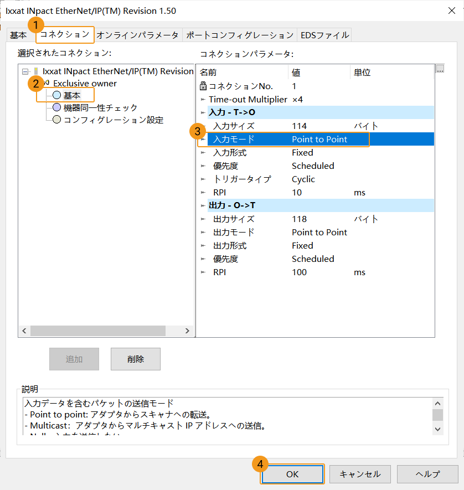Confirm the dialog with OK

coord(292,474)
